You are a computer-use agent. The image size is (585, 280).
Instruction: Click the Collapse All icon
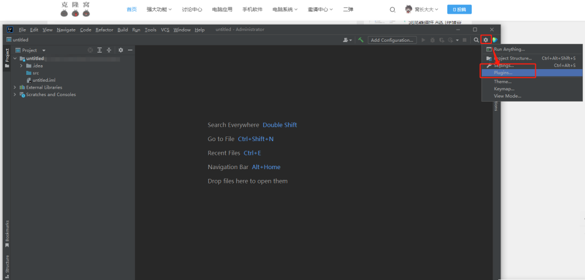pos(109,50)
